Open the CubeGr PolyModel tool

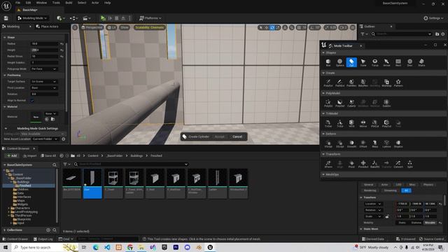(351, 103)
